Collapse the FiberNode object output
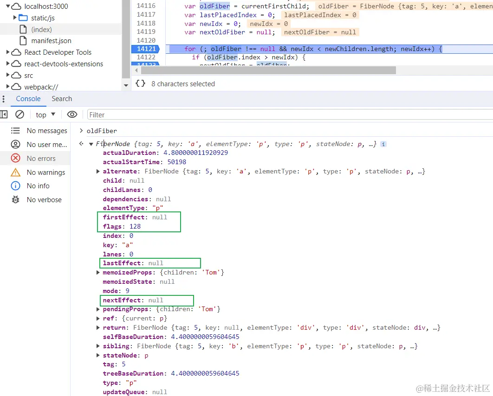Screen dimensions: 493x396 pos(91,144)
